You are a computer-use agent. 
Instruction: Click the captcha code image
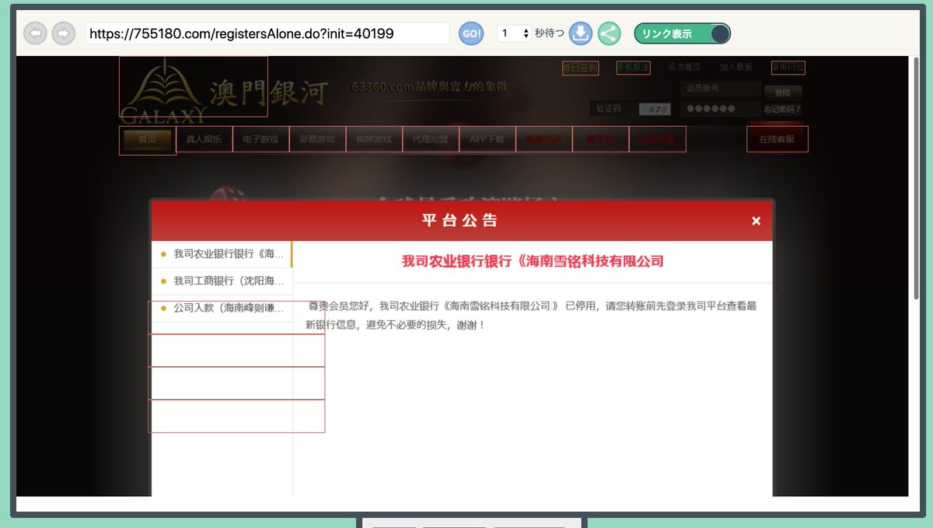coord(654,109)
